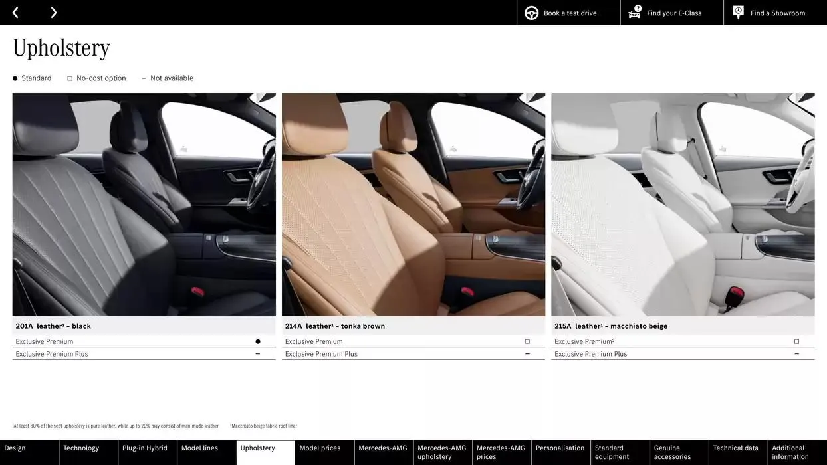Viewport: 827px width, 465px height.
Task: Open the Technical data tab
Action: [x=739, y=452]
